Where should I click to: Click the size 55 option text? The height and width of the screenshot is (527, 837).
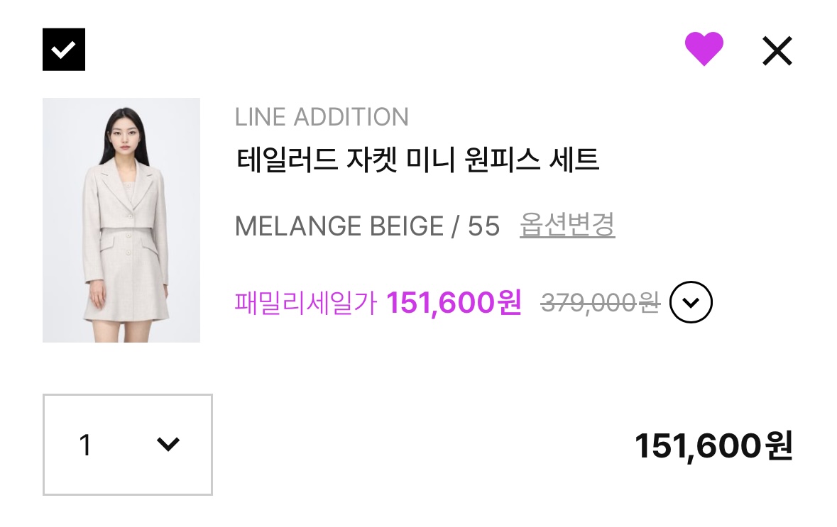point(483,226)
